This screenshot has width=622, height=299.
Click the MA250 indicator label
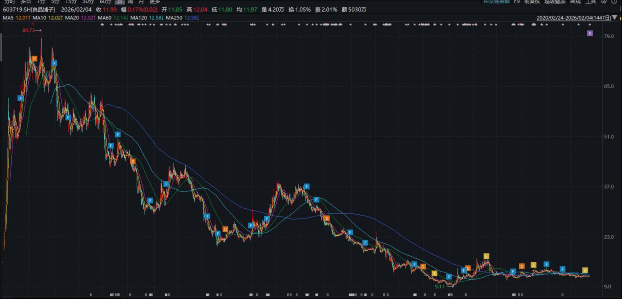(x=174, y=18)
